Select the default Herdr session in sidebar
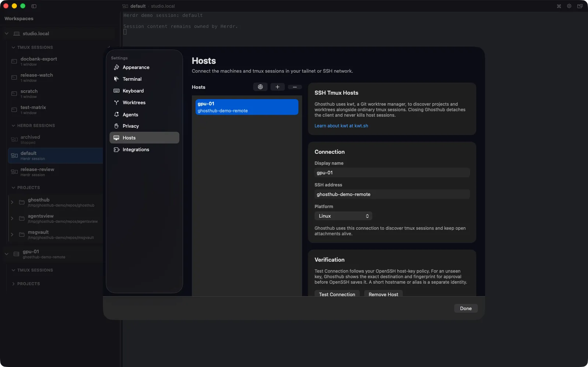This screenshot has height=367, width=588. [x=55, y=156]
